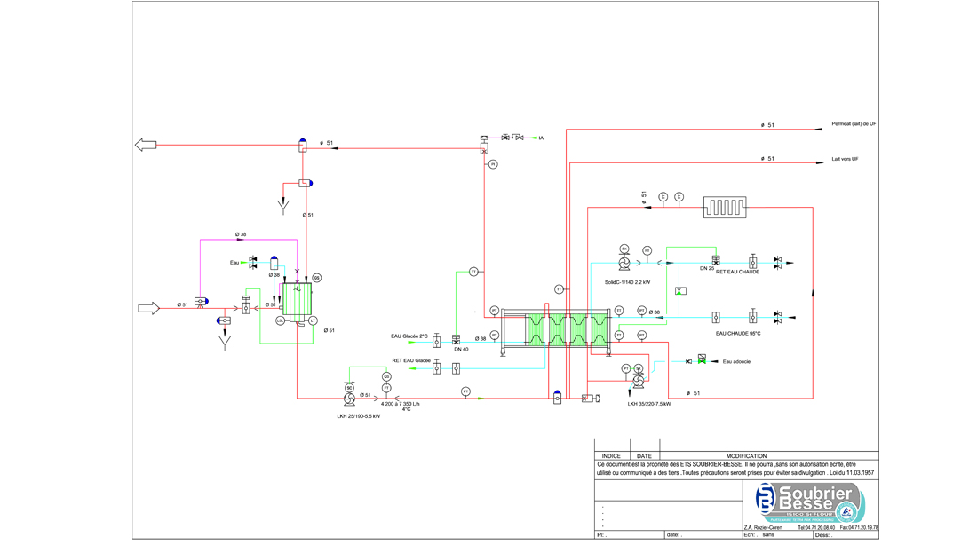Click the Soubrier Besse logo

tap(810, 503)
